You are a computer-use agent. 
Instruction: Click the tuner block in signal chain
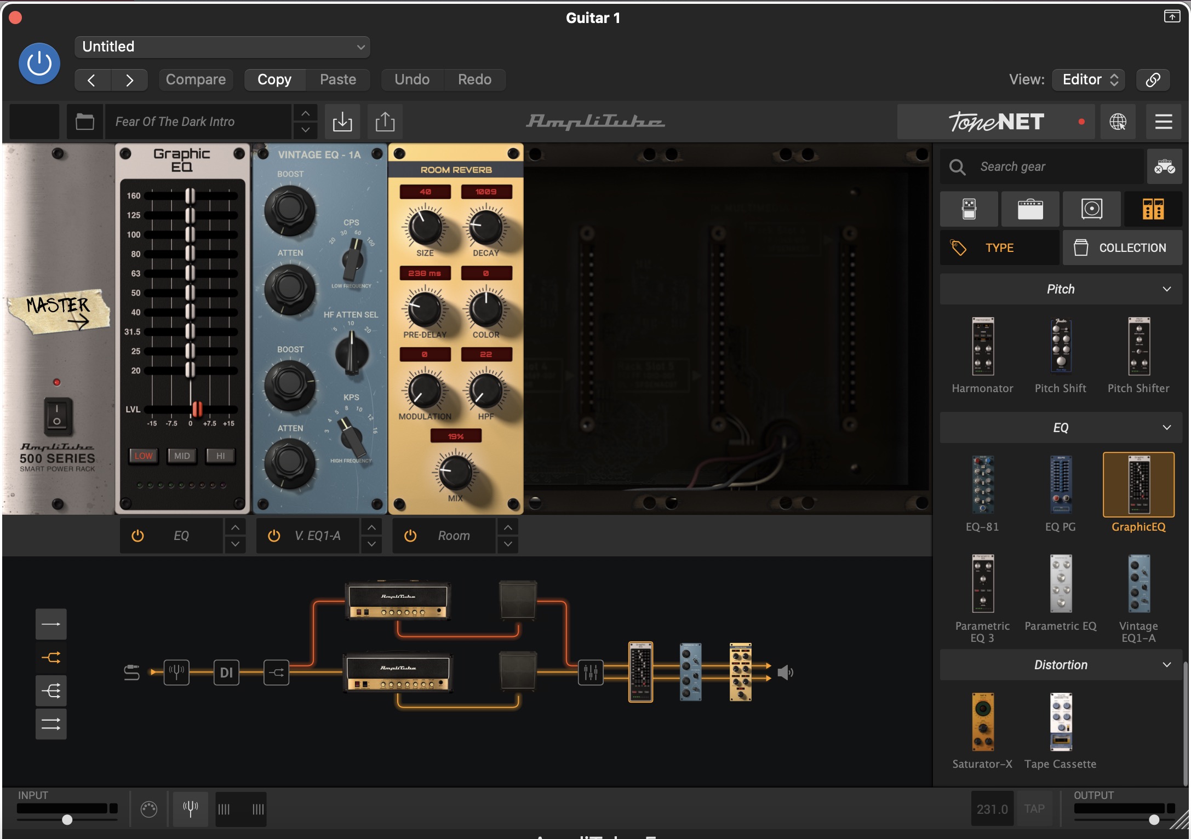pyautogui.click(x=176, y=672)
